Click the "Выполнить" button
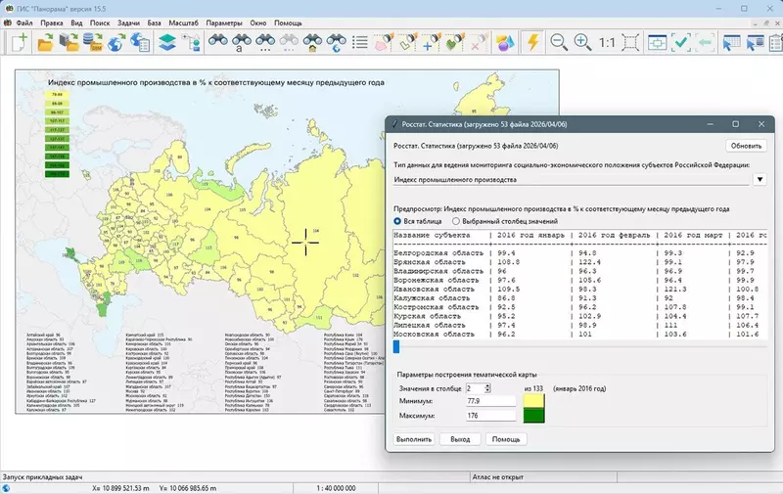Image resolution: width=783 pixels, height=494 pixels. pos(413,439)
